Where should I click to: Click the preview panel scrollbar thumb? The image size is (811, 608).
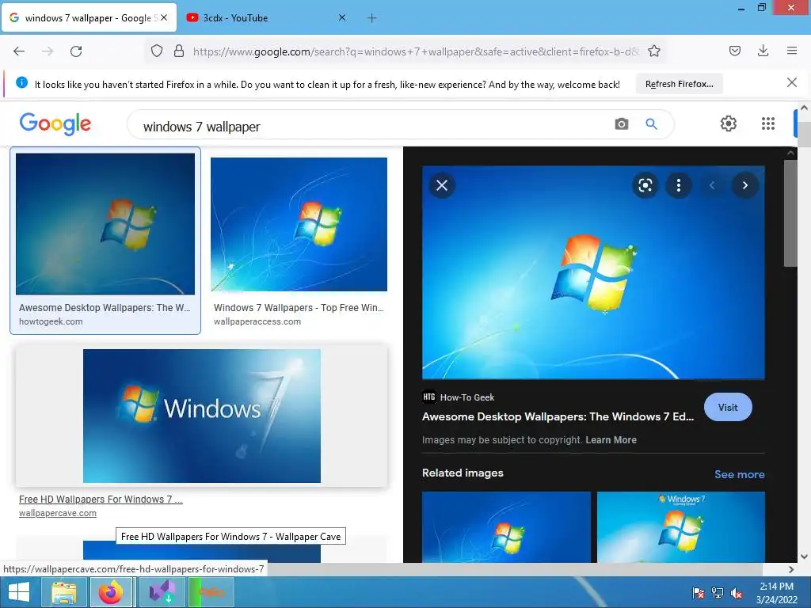pyautogui.click(x=790, y=213)
